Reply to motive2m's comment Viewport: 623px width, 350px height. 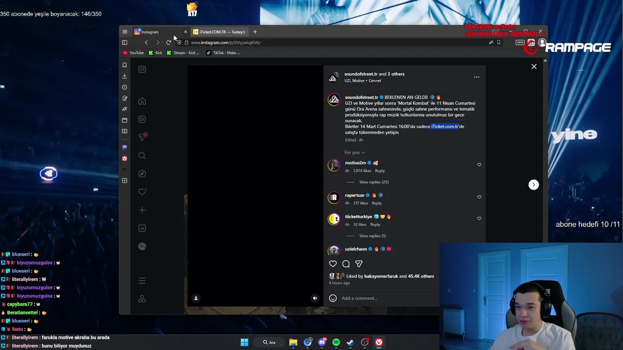380,171
